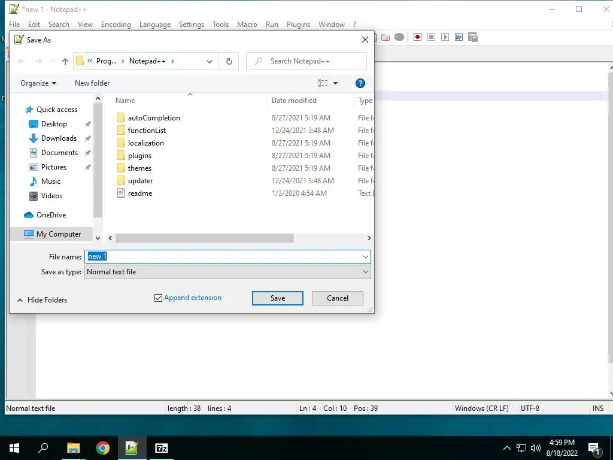Screen dimensions: 613x460
Task: Select the plugins folder
Action: coord(139,156)
